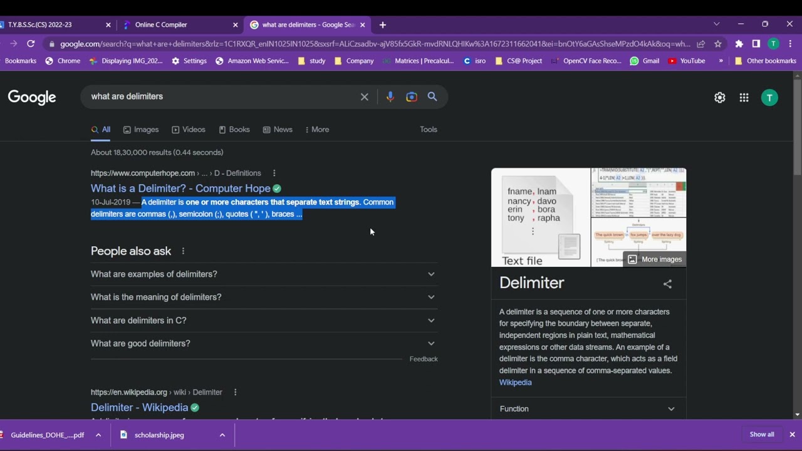Viewport: 802px width, 451px height.
Task: Open the More search filters menu
Action: click(x=317, y=130)
